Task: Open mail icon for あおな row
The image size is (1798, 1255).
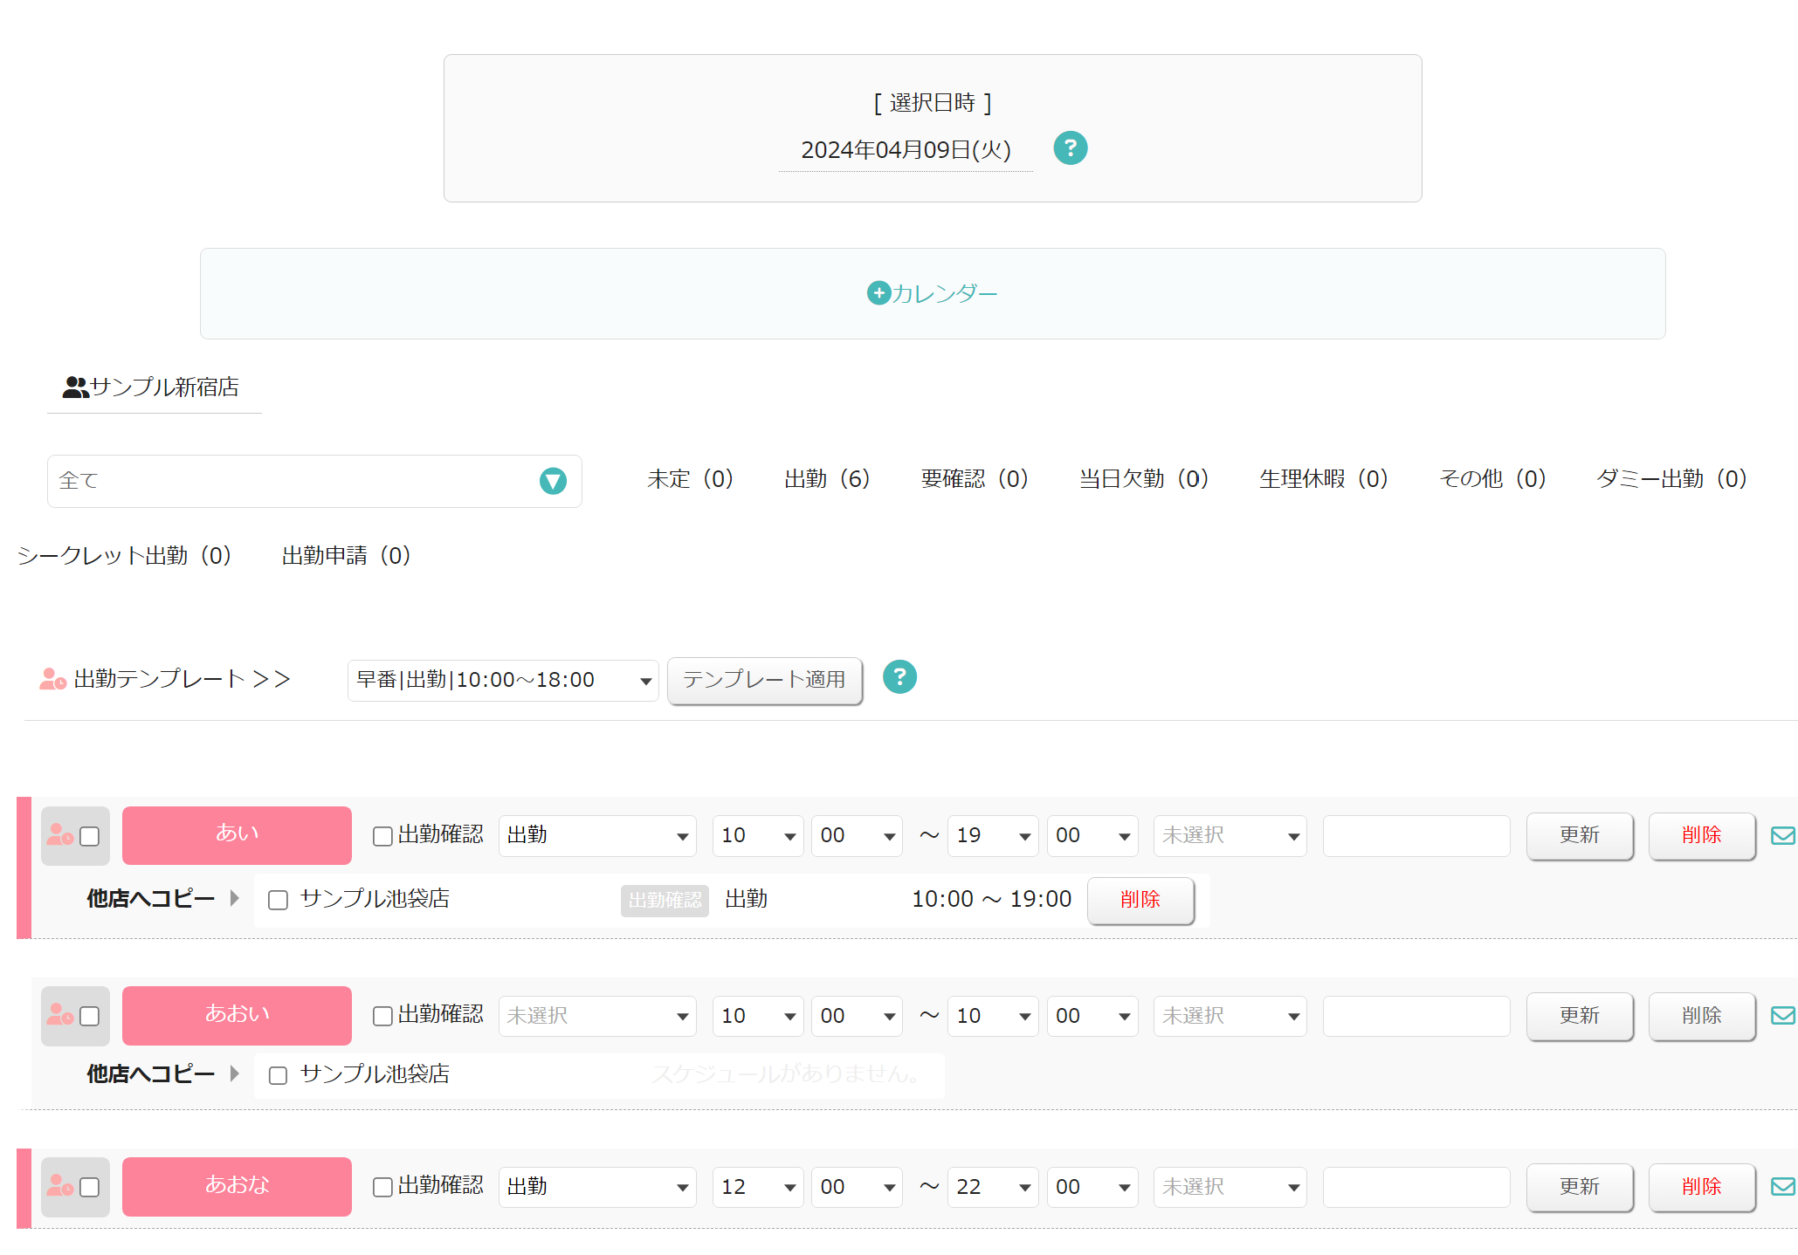Action: [x=1782, y=1187]
